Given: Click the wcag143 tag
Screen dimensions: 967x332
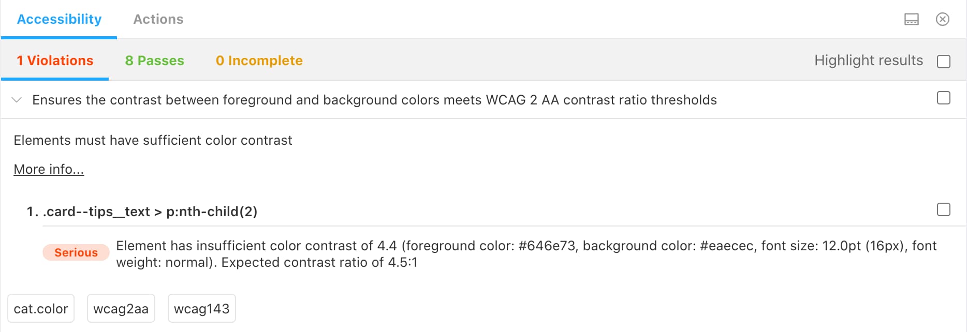Looking at the screenshot, I should 201,309.
